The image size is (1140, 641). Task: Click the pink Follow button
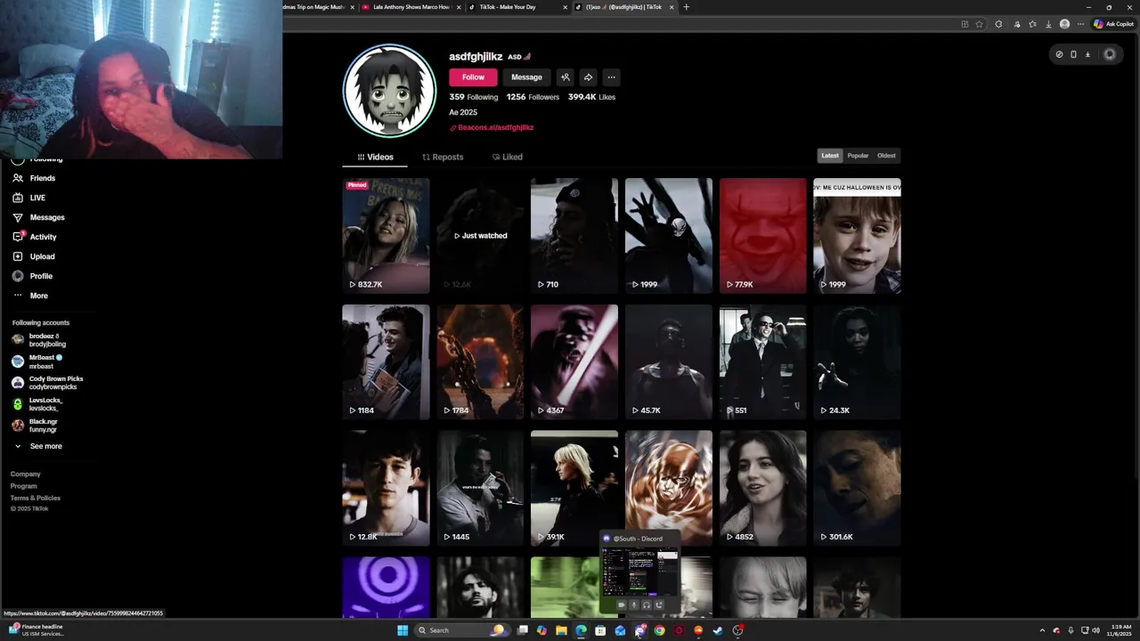coord(473,77)
